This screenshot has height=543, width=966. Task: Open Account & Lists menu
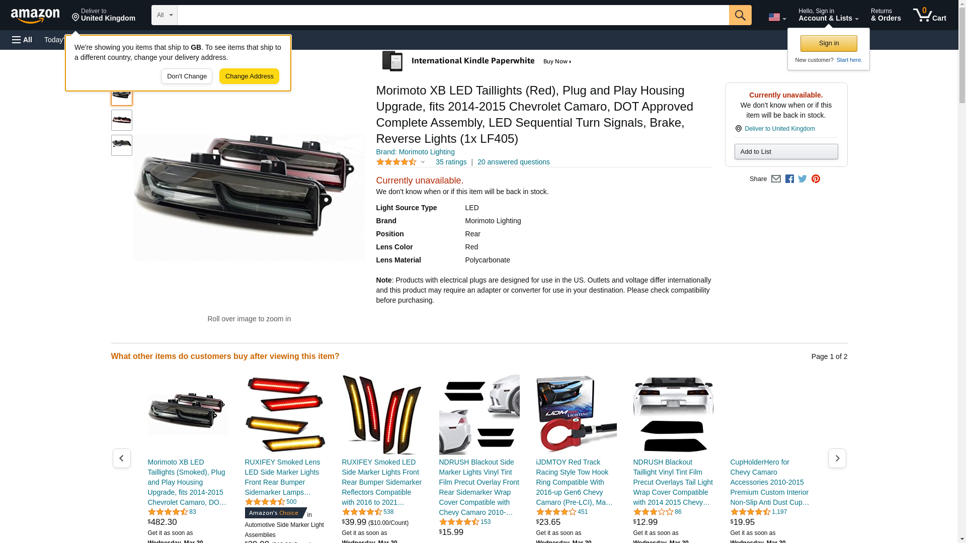coord(828,15)
